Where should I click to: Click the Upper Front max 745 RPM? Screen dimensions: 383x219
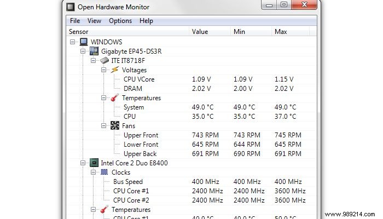(288, 135)
